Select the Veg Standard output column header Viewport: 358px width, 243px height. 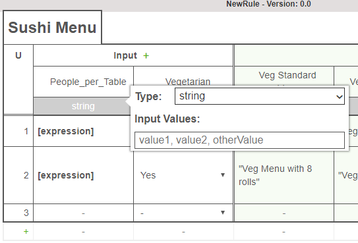point(287,76)
